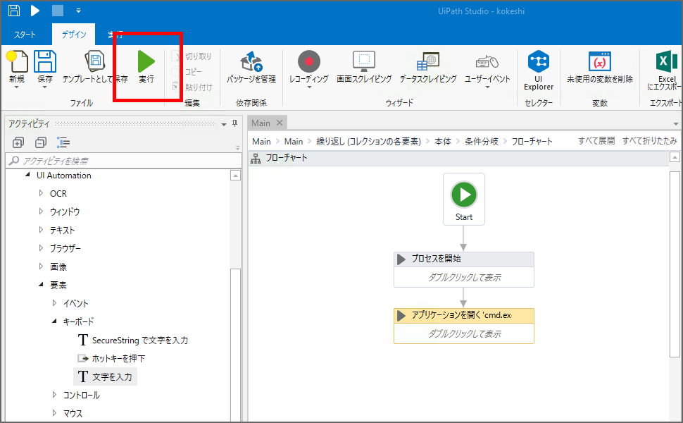Screen dimensions: 683x423
Task: Launch UI Explorer
Action: 538,68
